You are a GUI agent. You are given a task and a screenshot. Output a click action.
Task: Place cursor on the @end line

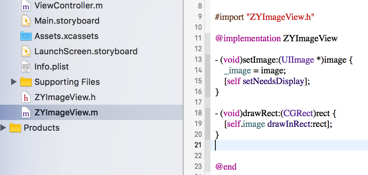pos(226,167)
